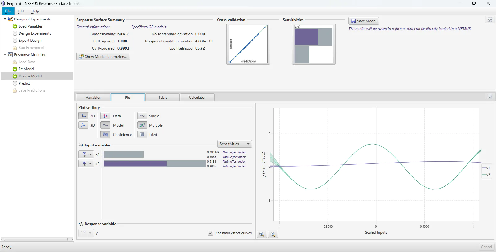Click the response variable y axis icon
Screen dimensions: 496x252
coord(83,233)
